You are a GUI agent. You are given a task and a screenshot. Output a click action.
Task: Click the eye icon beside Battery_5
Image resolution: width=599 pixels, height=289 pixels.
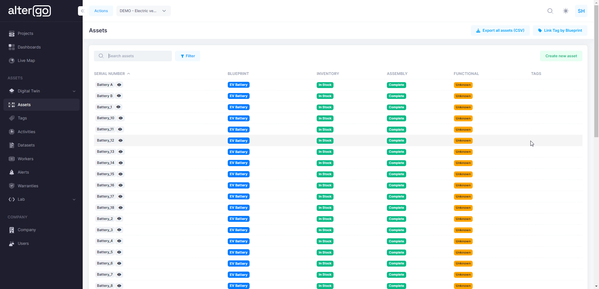[x=119, y=252]
